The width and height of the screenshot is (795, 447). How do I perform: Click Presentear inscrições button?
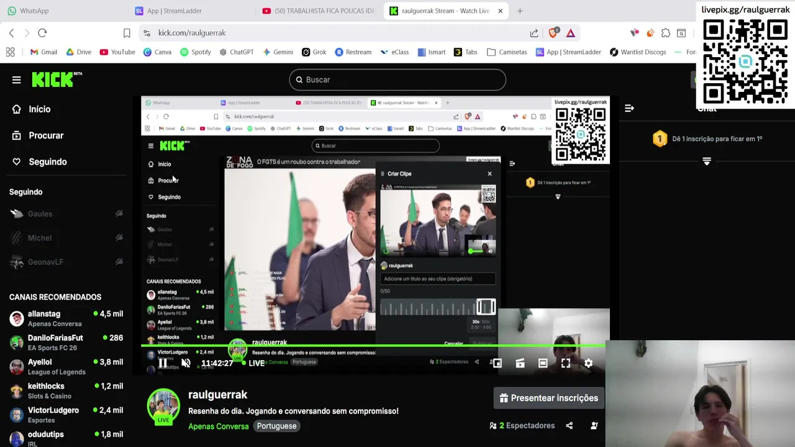point(549,398)
